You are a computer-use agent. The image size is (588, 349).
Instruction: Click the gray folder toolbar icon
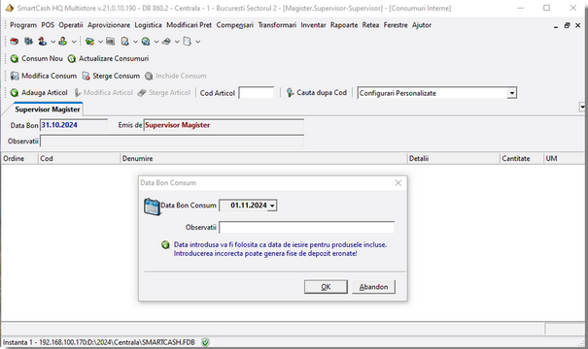click(x=110, y=42)
